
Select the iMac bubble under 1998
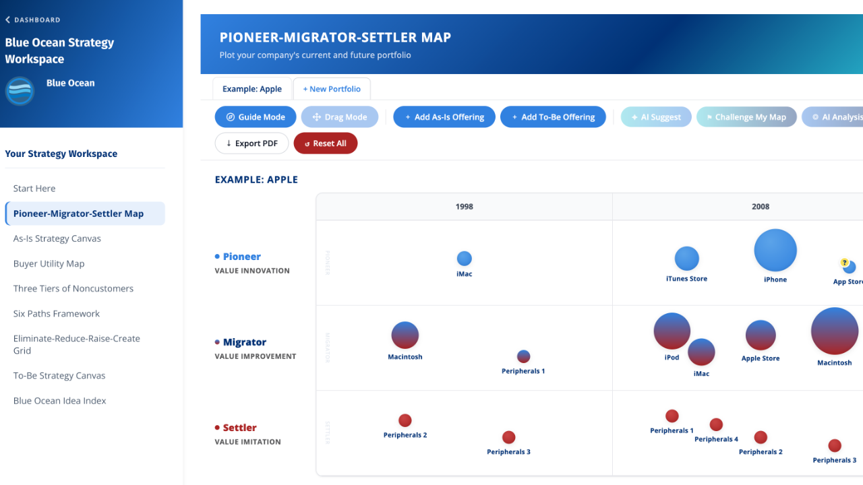(465, 259)
